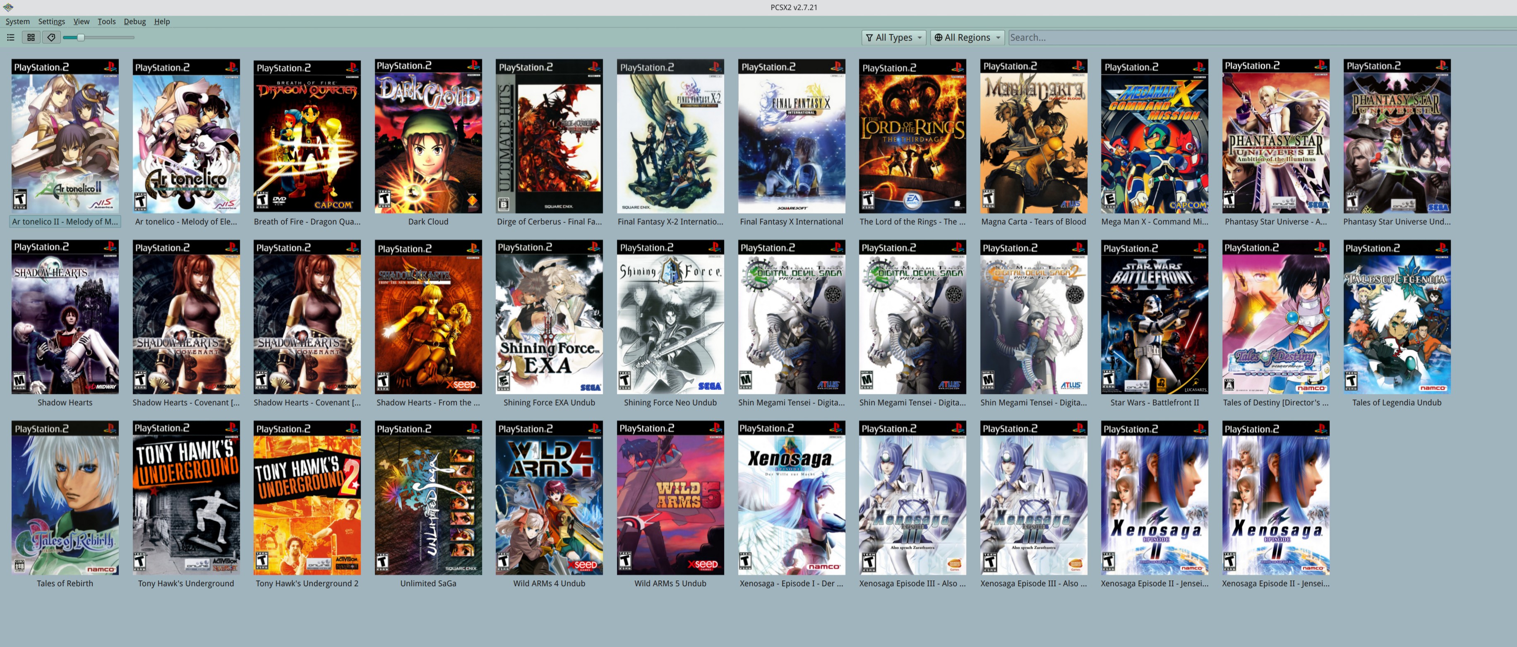The height and width of the screenshot is (647, 1517).
Task: Open the All Types filter dropdown
Action: 893,37
